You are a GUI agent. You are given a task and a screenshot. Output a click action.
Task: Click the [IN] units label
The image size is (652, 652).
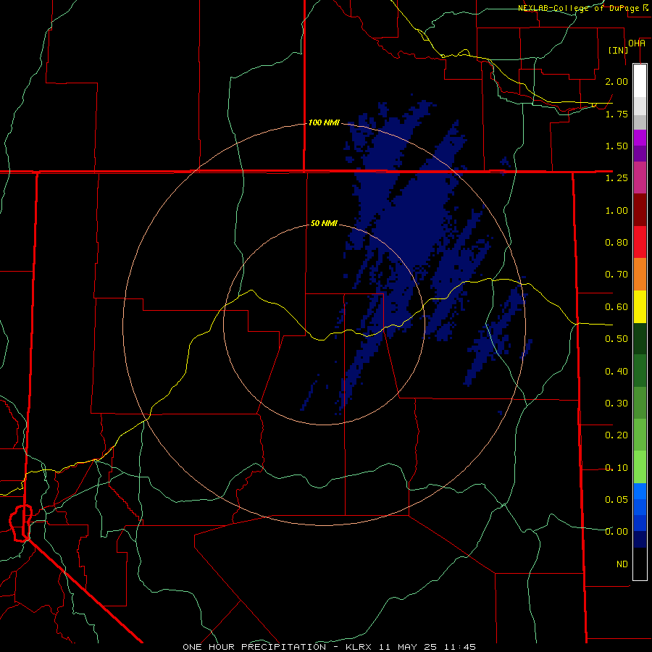click(x=618, y=50)
